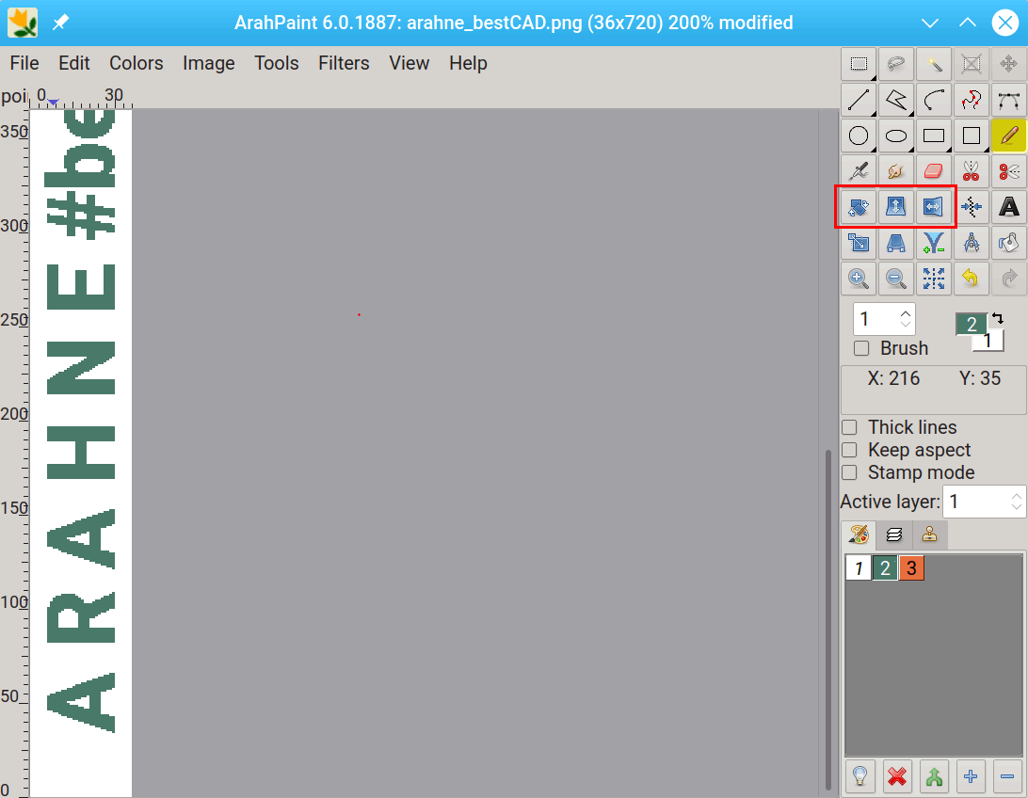1028x798 pixels.
Task: Select the straight line tool
Action: tap(859, 100)
